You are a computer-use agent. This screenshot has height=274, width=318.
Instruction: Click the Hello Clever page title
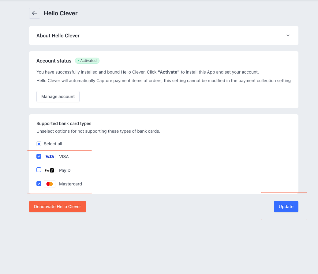coord(61,13)
